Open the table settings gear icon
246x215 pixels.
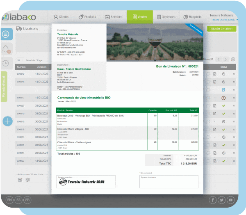click(233, 59)
